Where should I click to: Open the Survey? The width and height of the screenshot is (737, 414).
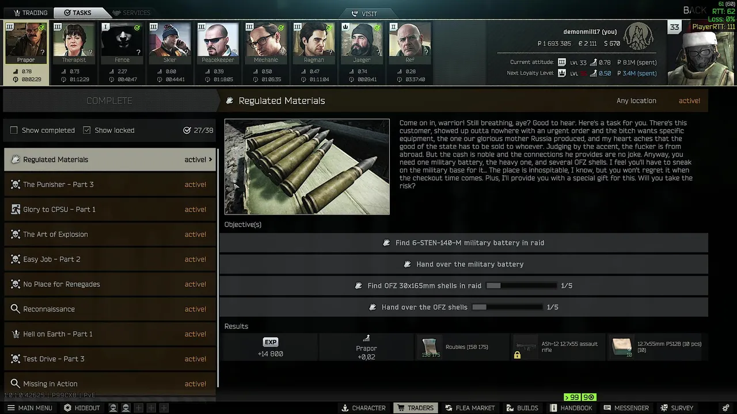(677, 408)
